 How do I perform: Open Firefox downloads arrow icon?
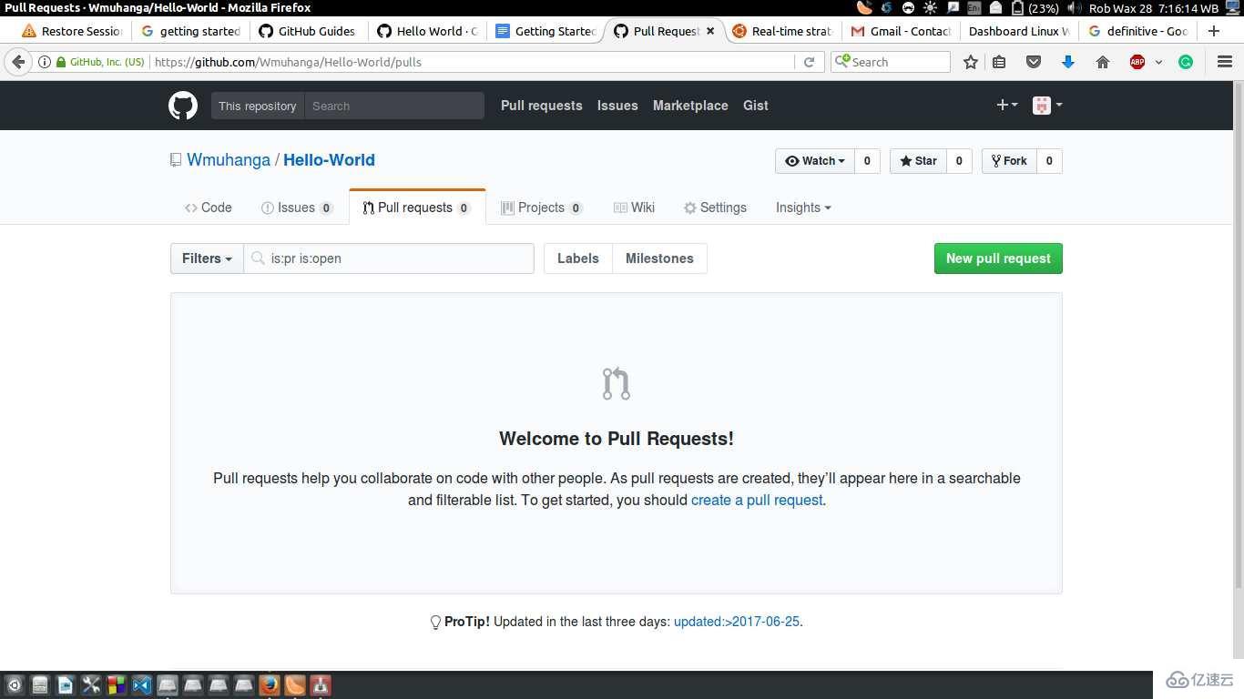1068,62
